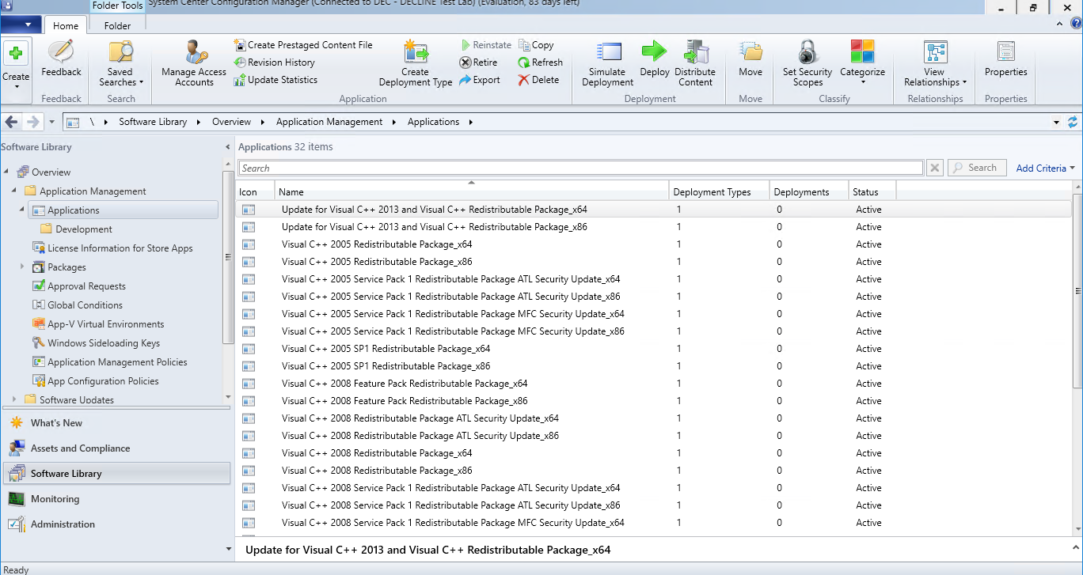This screenshot has height=575, width=1083.
Task: Select App Configuration Policies node
Action: [95, 381]
